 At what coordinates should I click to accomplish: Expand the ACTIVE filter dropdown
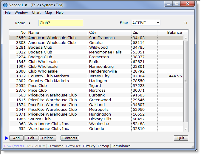click(x=157, y=23)
